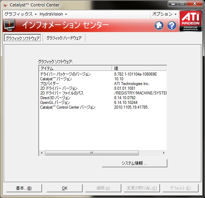Image resolution: width=205 pixels, height=198 pixels.
Task: Click the horizontal scrollbar right arrow
Action: (164, 153)
